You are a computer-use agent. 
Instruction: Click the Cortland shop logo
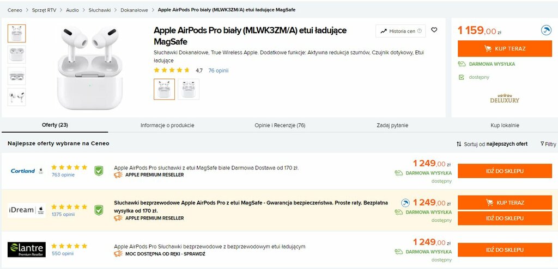(27, 171)
